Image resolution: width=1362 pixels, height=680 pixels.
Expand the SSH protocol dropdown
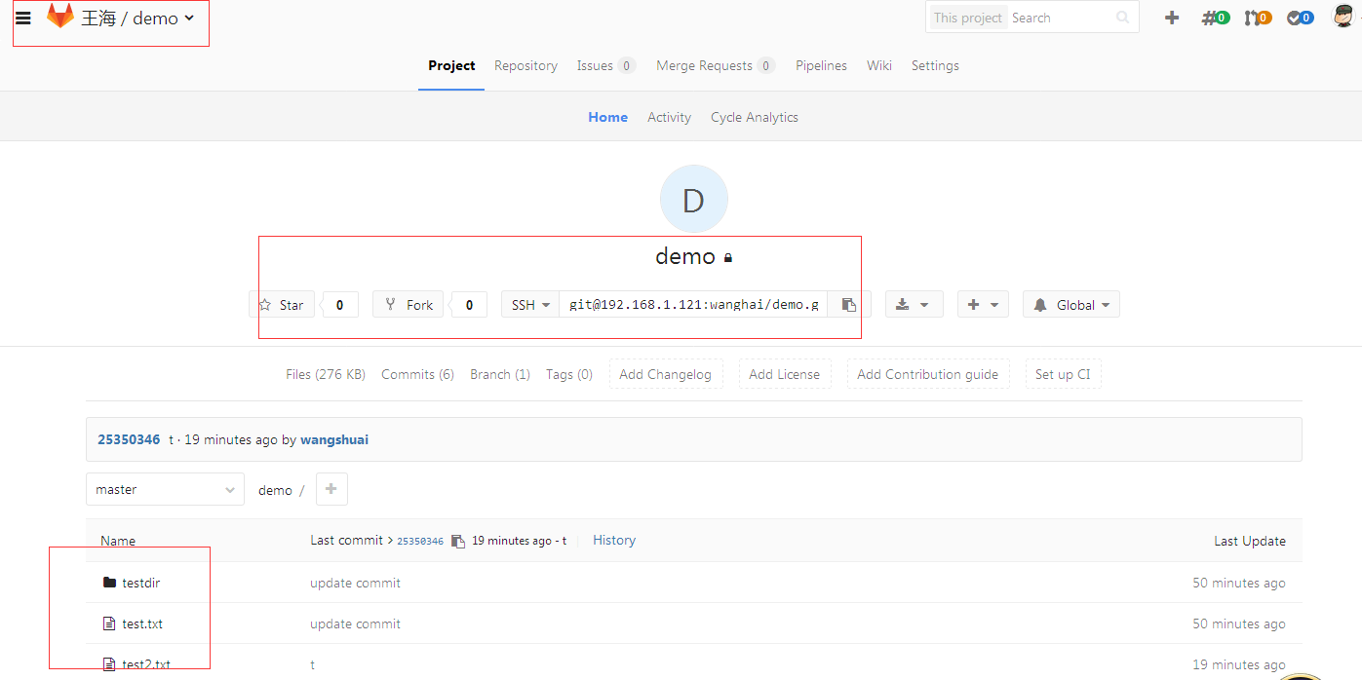coord(530,305)
